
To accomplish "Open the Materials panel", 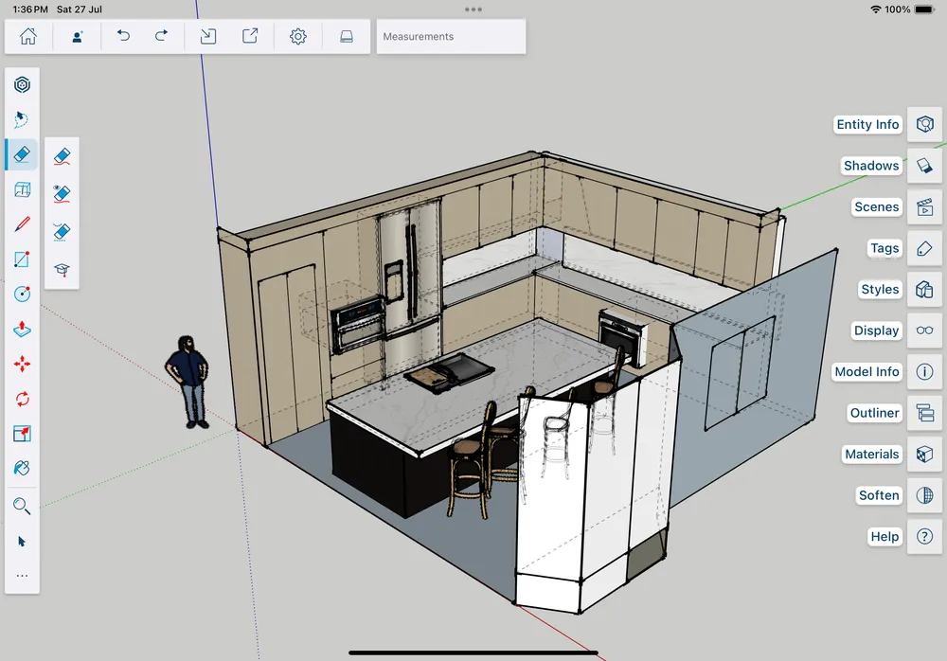I will click(924, 455).
